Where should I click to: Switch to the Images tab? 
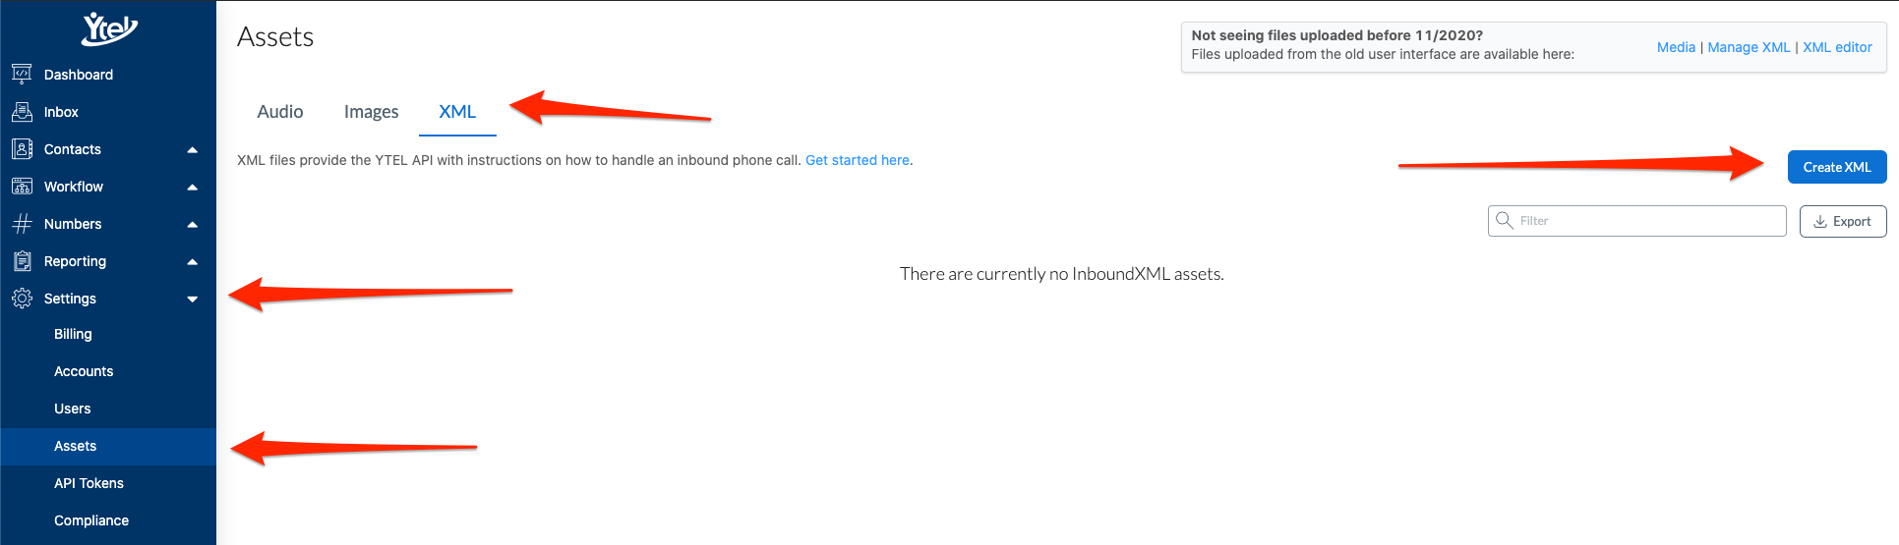click(x=372, y=112)
